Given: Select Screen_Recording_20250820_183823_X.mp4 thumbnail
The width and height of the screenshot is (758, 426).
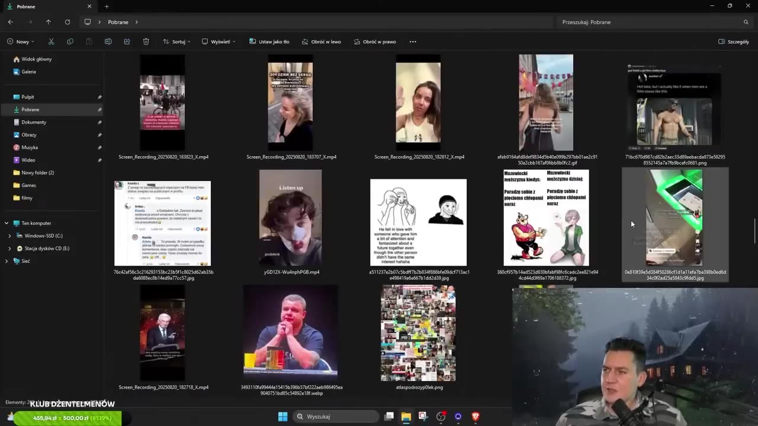Looking at the screenshot, I should tap(162, 102).
